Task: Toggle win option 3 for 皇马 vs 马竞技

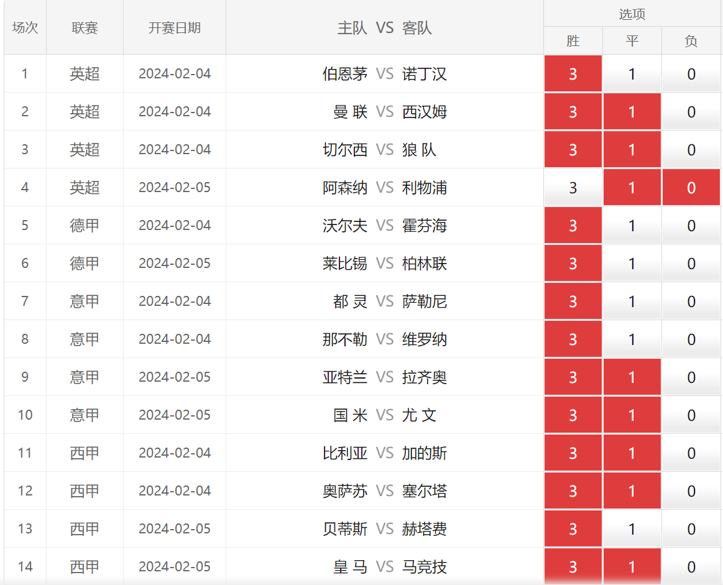Action: [573, 566]
